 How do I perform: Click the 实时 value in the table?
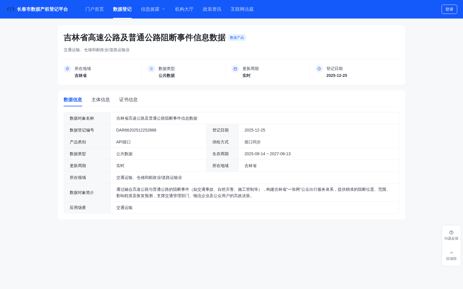coord(120,166)
